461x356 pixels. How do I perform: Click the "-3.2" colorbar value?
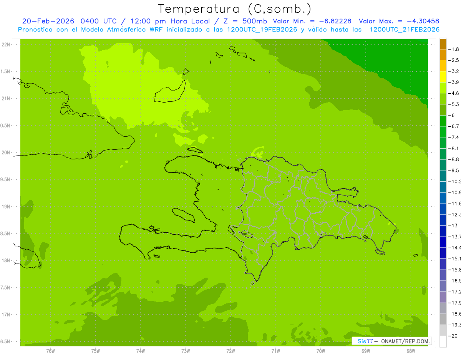coord(454,71)
